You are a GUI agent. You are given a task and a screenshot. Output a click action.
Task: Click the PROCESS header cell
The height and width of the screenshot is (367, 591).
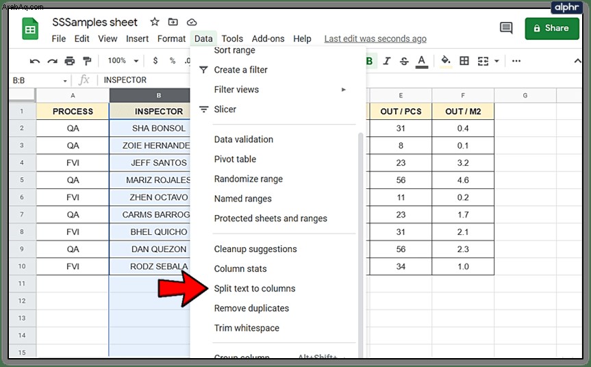(x=73, y=112)
